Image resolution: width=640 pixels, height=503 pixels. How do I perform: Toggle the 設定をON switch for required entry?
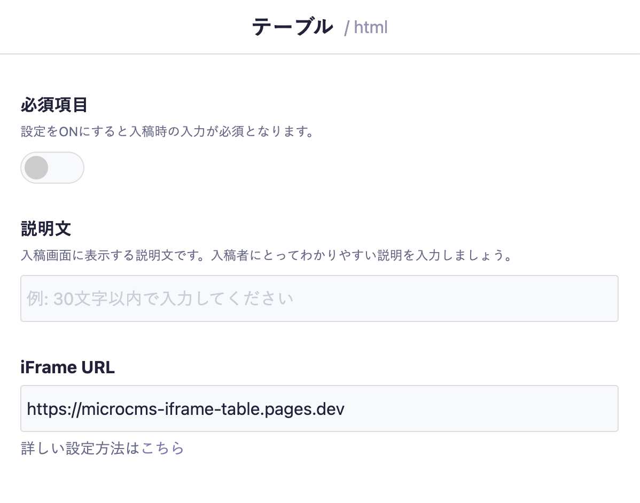[52, 167]
